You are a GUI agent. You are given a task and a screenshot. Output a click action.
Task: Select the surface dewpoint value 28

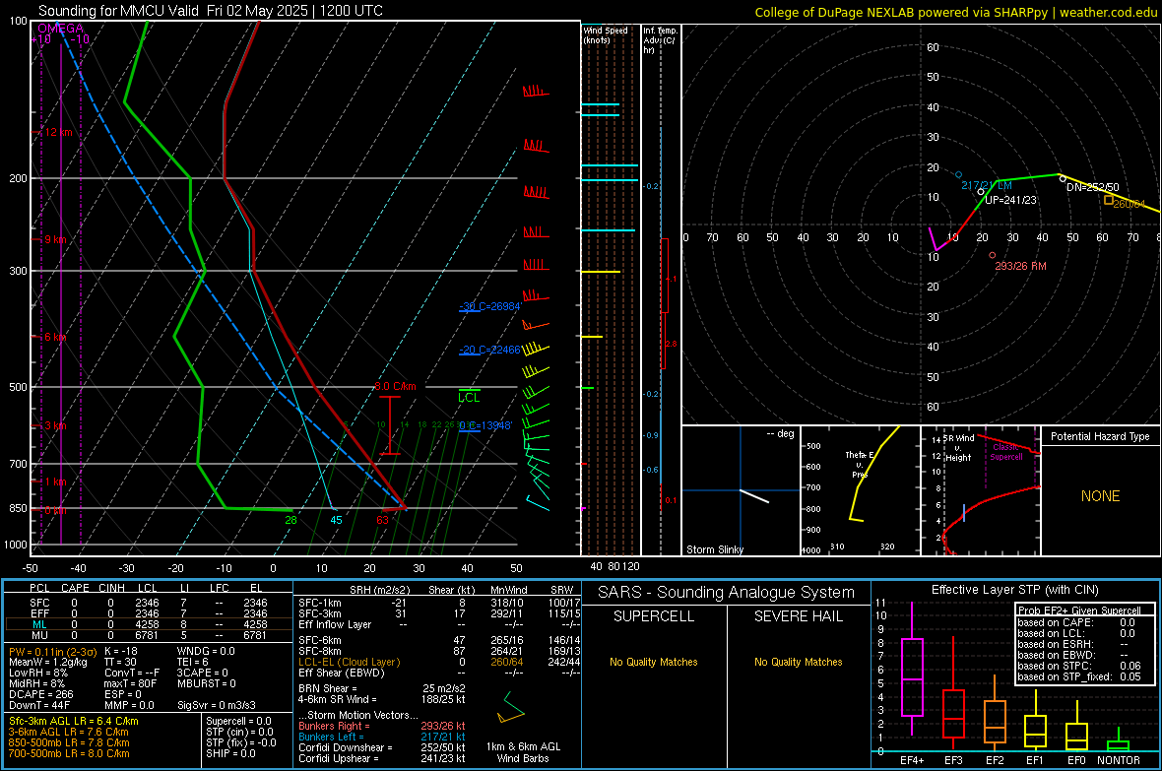[291, 520]
